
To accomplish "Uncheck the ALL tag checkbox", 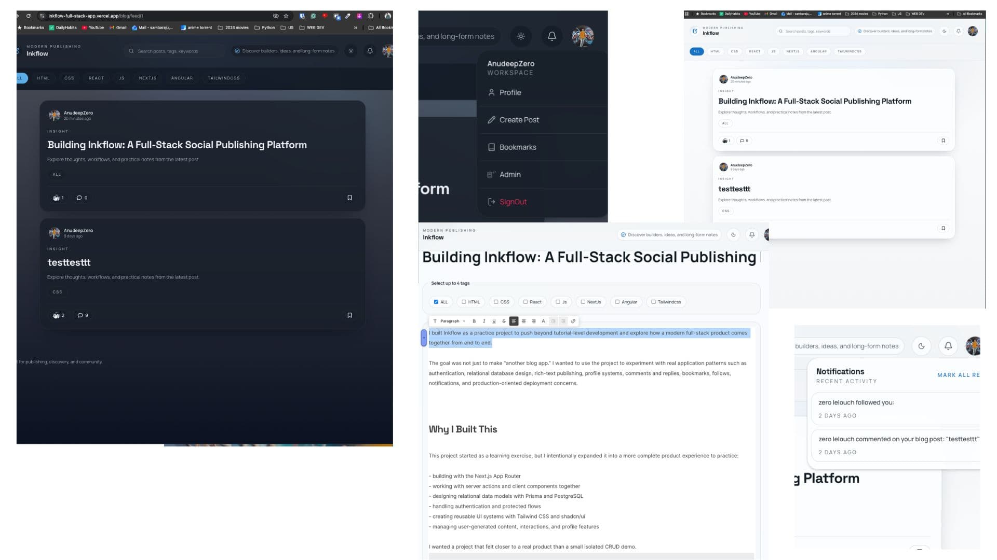I will (x=436, y=302).
